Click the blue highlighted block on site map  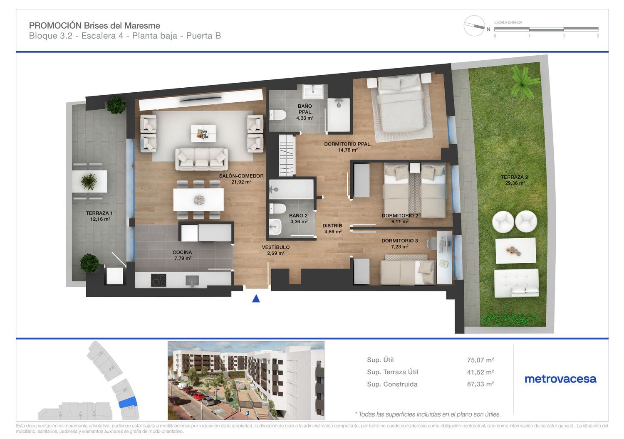128,402
